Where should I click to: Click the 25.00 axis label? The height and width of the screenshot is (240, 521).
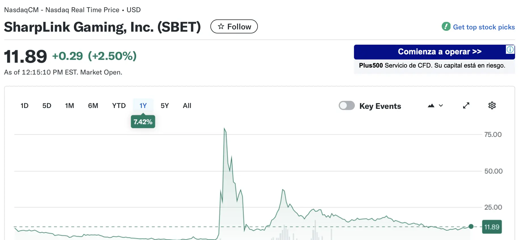click(493, 207)
